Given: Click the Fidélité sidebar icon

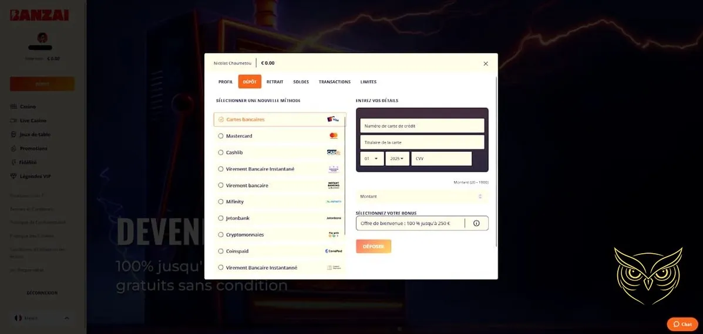Looking at the screenshot, I should tap(14, 162).
